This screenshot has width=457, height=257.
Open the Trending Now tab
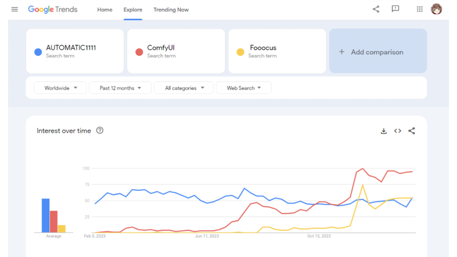pyautogui.click(x=171, y=10)
